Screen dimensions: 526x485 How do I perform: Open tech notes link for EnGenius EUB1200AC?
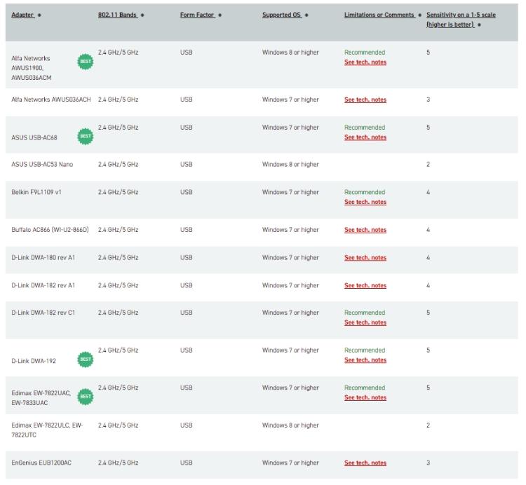365,463
